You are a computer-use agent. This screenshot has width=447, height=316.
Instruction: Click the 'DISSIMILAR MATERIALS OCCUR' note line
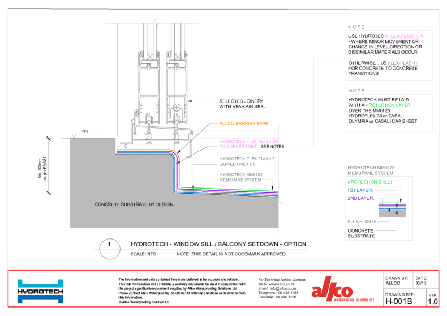(x=383, y=52)
